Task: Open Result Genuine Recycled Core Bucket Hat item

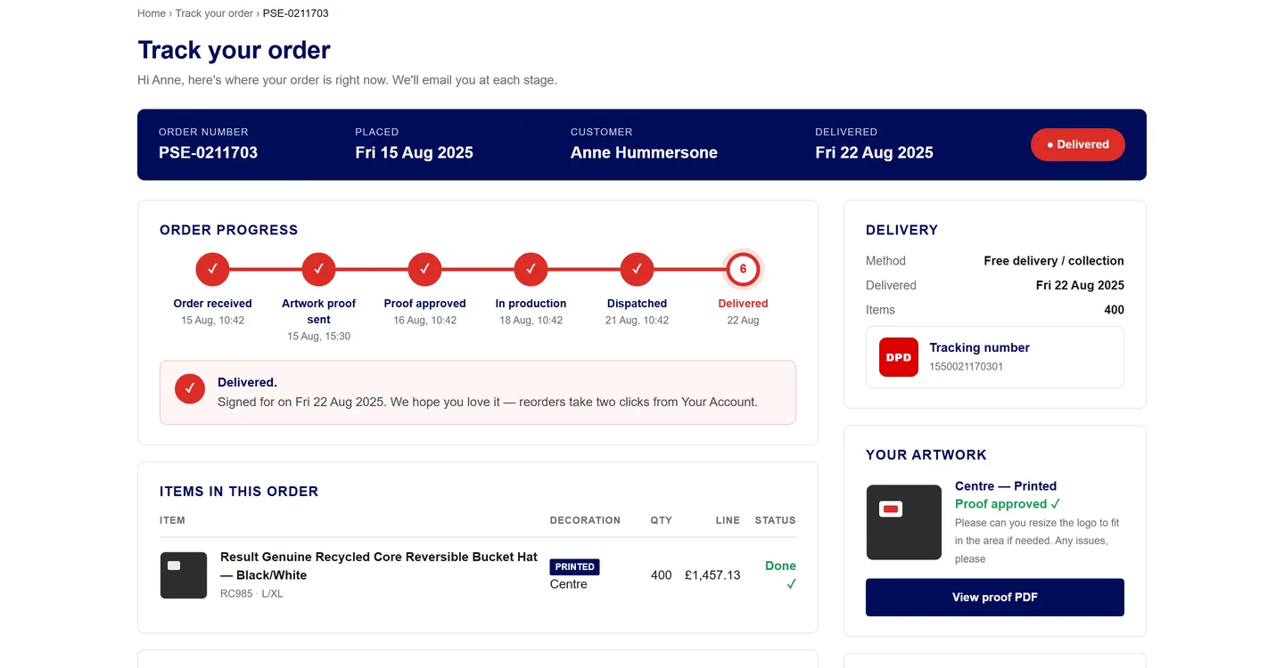Action: pos(379,566)
